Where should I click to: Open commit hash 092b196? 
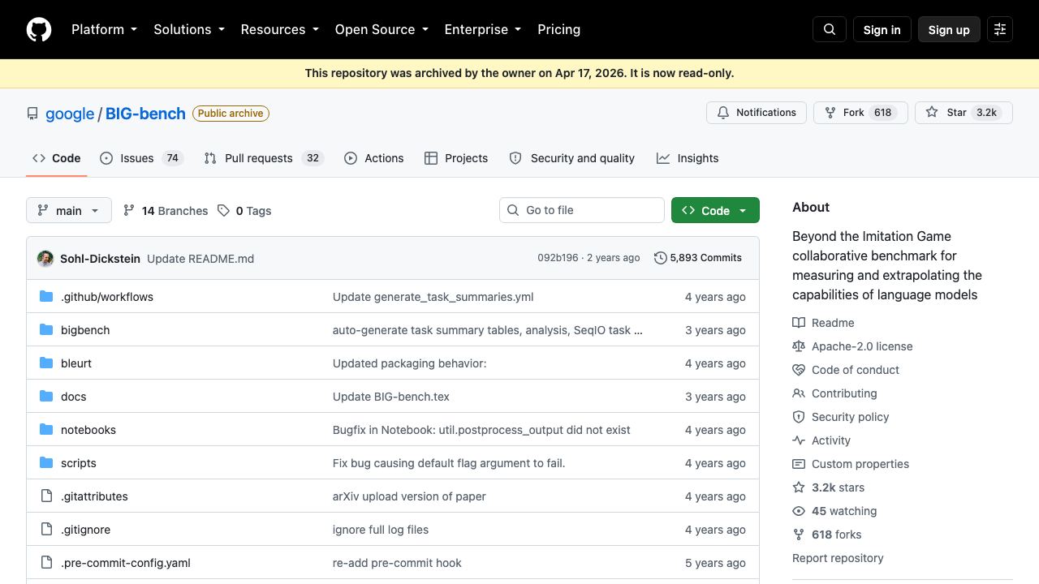[558, 258]
